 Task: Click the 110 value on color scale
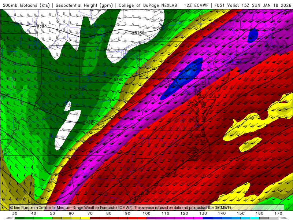coord(166,213)
